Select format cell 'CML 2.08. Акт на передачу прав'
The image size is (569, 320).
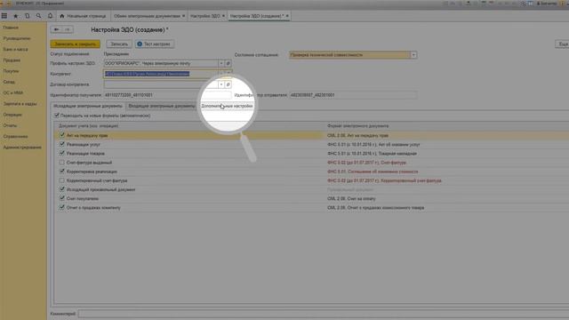[357, 135]
